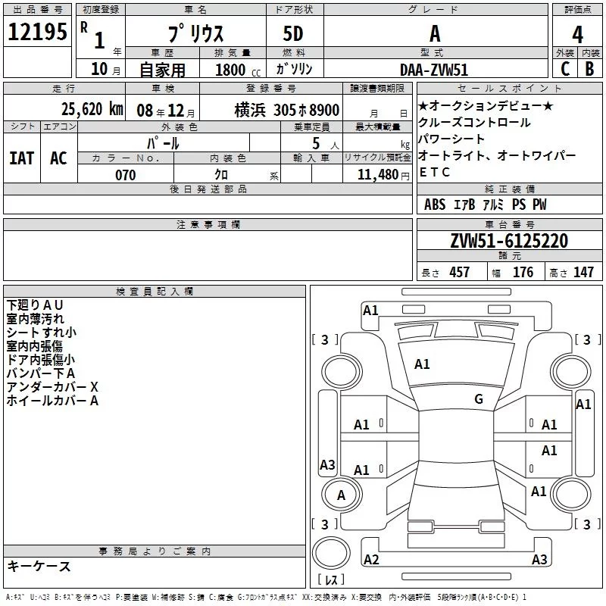The image size is (606, 606).
Task: Click the 後日発送部品 header
Action: point(208,189)
